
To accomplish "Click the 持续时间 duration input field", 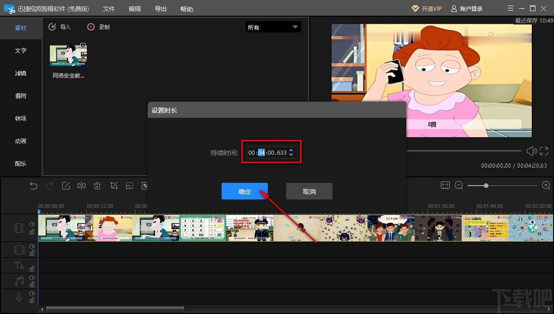I will (x=272, y=152).
